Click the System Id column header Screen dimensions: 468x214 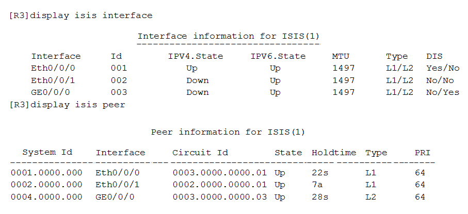[47, 152]
